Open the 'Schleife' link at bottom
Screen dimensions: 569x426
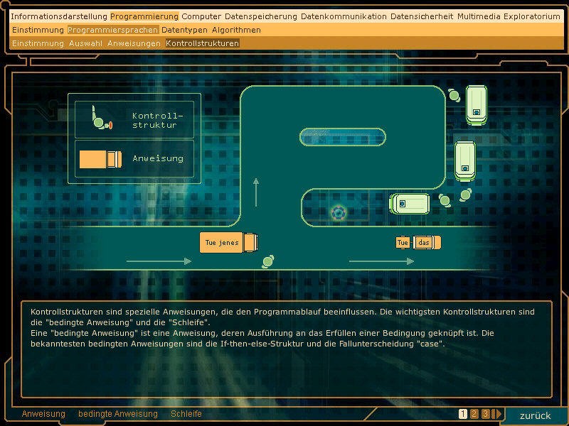pos(186,414)
